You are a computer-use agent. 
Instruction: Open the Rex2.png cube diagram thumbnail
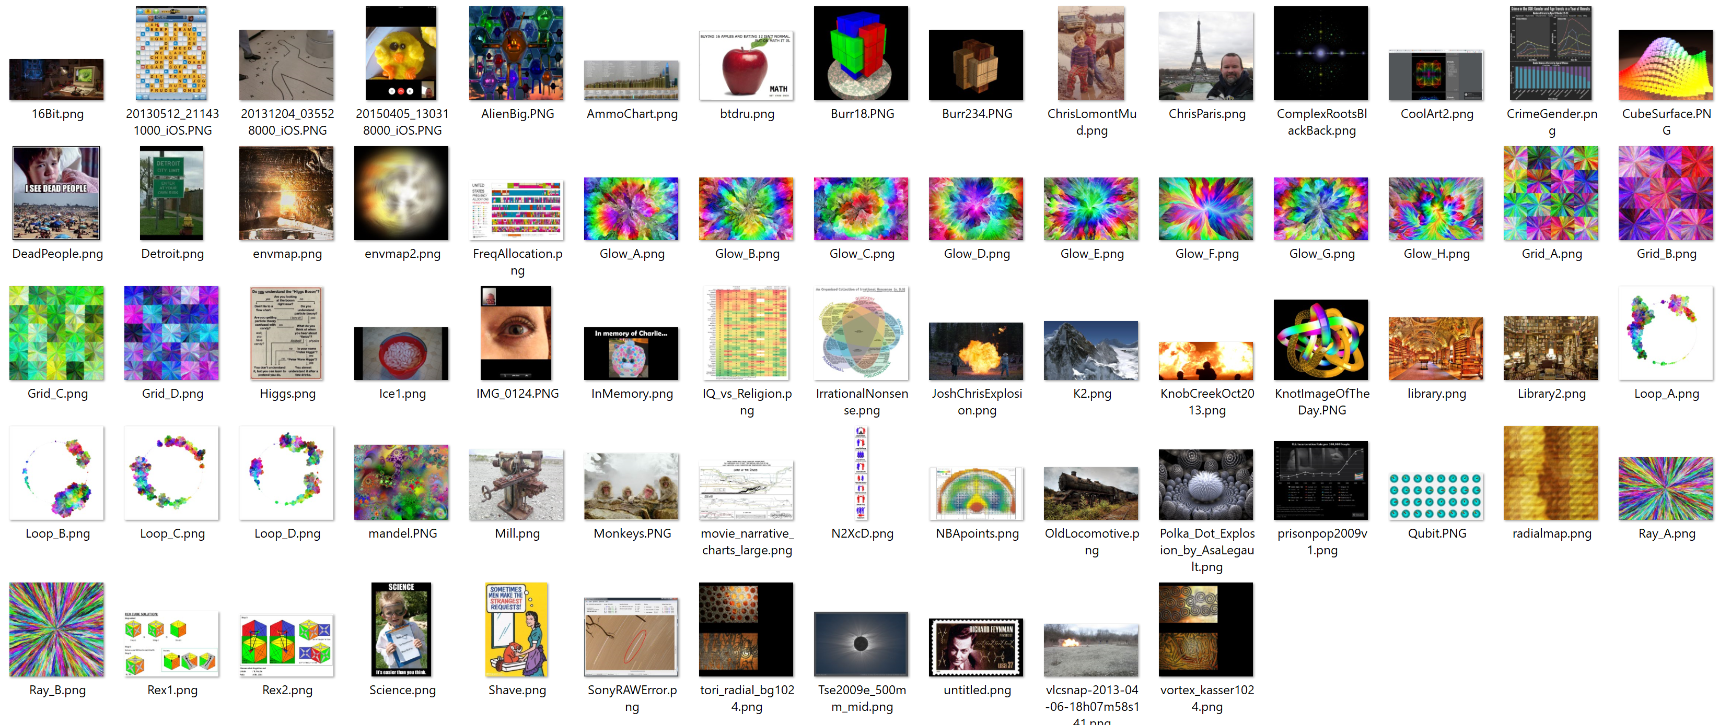(286, 645)
